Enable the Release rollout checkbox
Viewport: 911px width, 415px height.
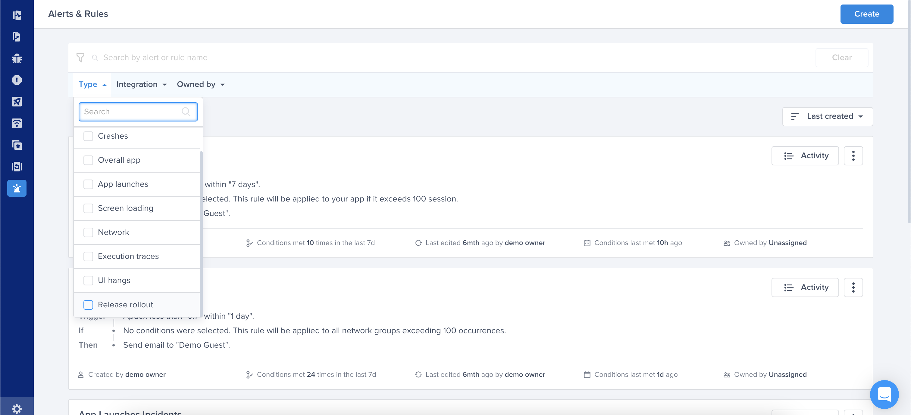point(88,304)
